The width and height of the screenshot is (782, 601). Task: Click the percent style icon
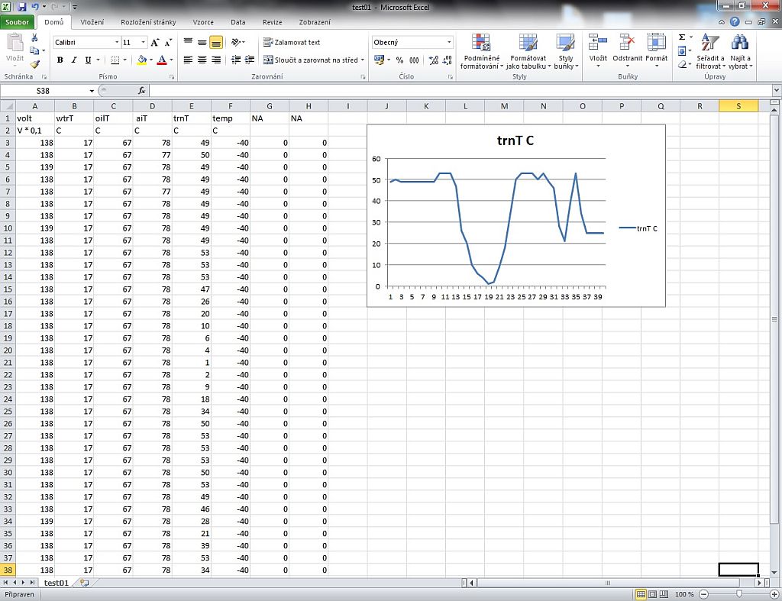pyautogui.click(x=399, y=60)
